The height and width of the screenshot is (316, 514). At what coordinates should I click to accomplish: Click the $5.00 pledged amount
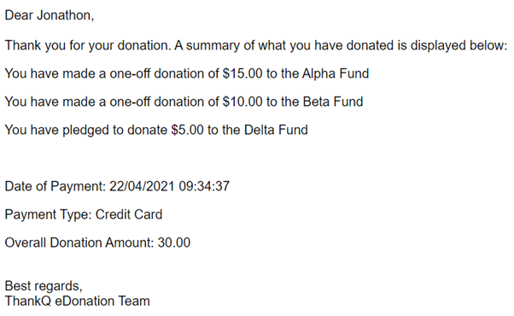pos(187,130)
